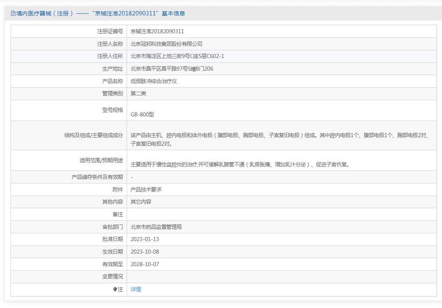Click the 产品技术要求 attachment entry
Image resolution: width=442 pixels, height=308 pixels.
pyautogui.click(x=146, y=190)
